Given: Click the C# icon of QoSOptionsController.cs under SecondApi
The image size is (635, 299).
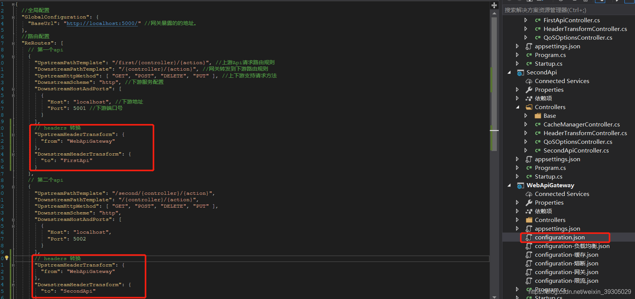Looking at the screenshot, I should (x=538, y=142).
